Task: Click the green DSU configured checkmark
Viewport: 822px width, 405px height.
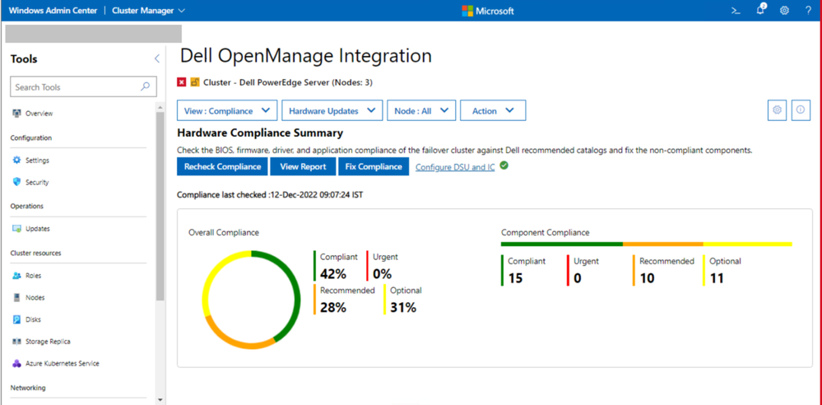Action: [504, 165]
